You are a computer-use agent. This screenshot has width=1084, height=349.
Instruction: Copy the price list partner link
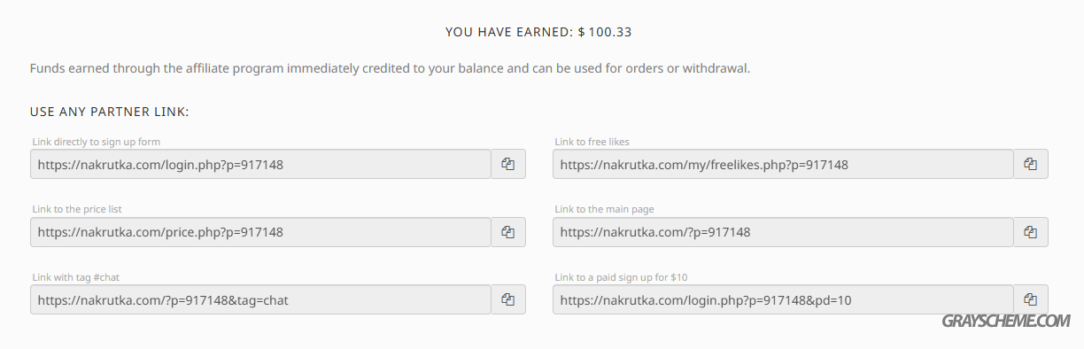click(508, 231)
